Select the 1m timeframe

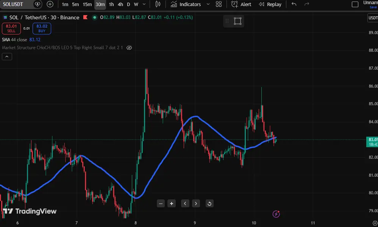(x=65, y=4)
